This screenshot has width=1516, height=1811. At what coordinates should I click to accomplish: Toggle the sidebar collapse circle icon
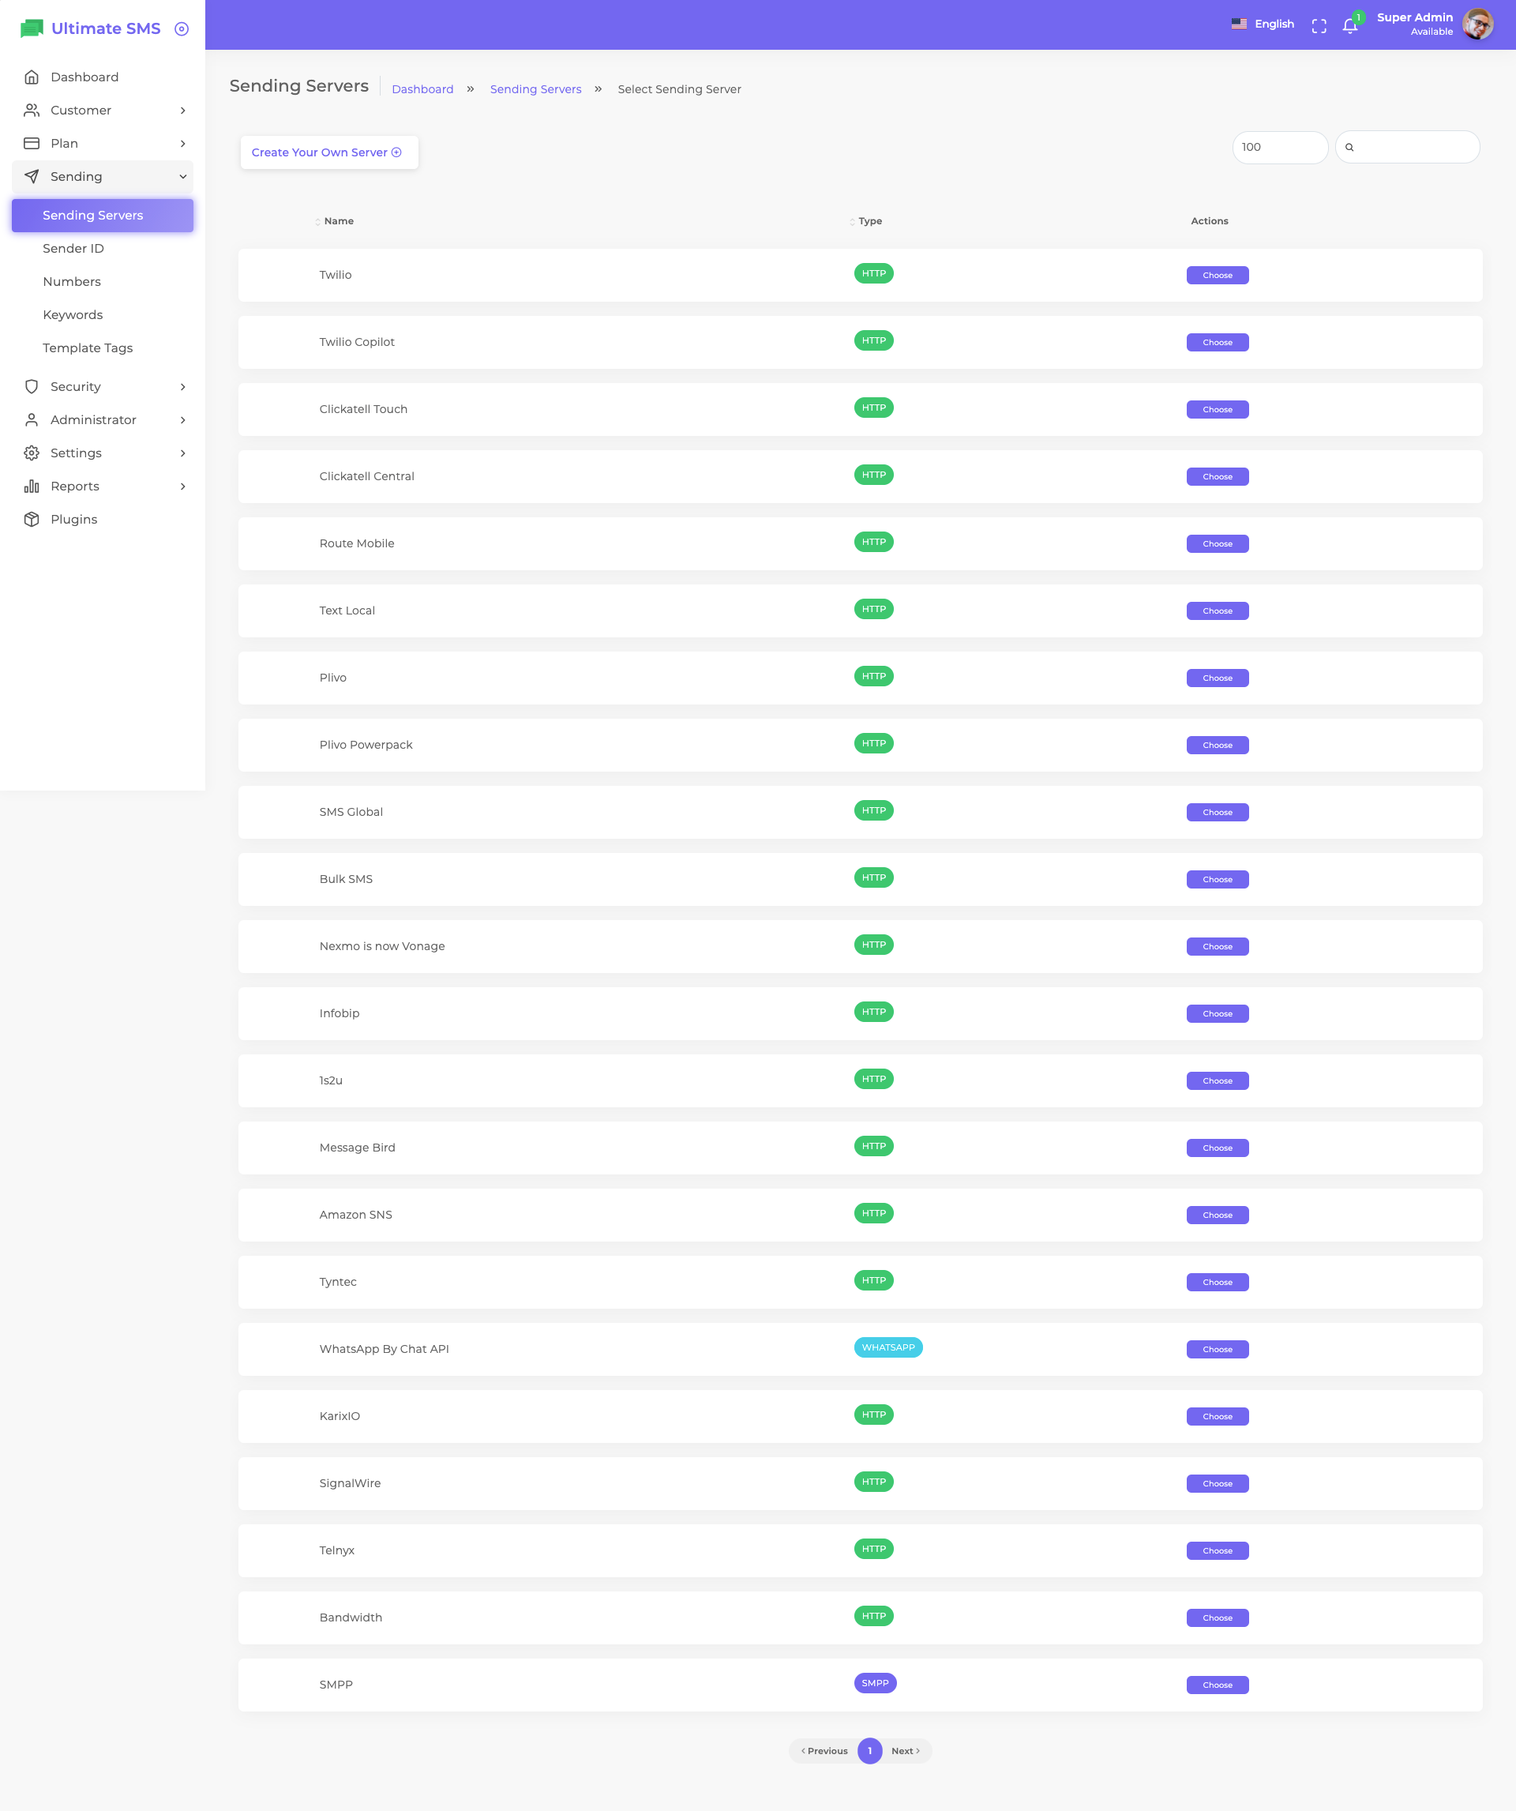[181, 28]
